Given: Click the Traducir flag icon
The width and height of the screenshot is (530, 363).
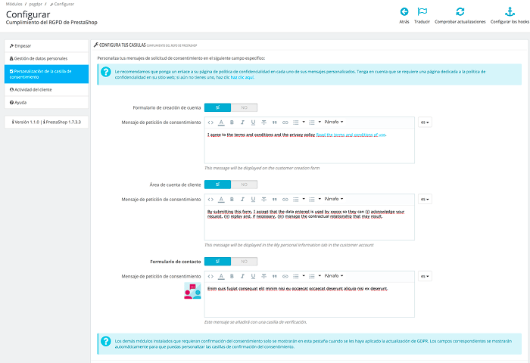Looking at the screenshot, I should click(x=422, y=11).
